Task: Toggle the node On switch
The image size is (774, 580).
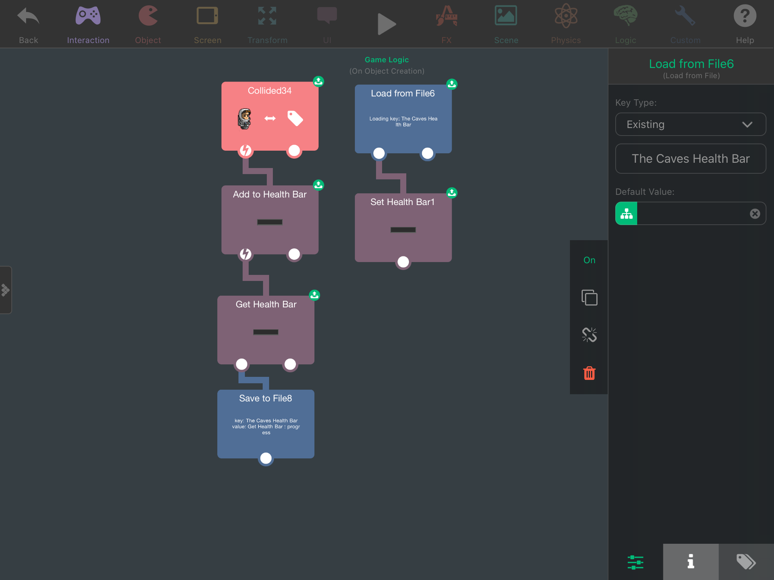Action: (589, 260)
